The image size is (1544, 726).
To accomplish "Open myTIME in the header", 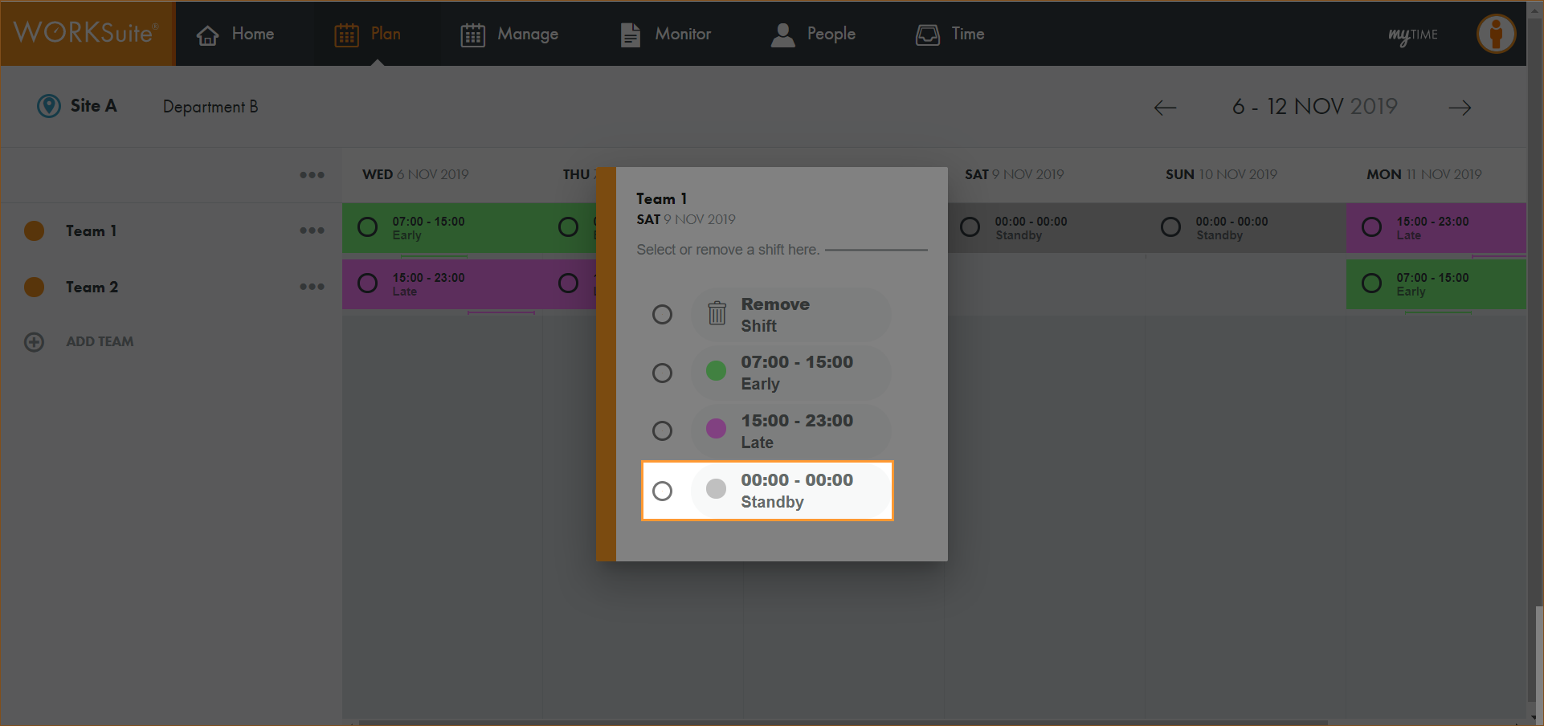I will point(1412,35).
